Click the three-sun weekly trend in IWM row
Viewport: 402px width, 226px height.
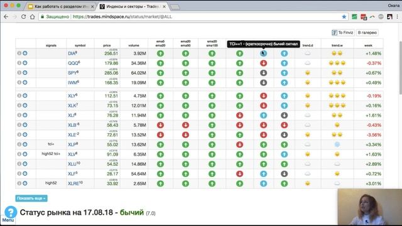click(x=337, y=82)
